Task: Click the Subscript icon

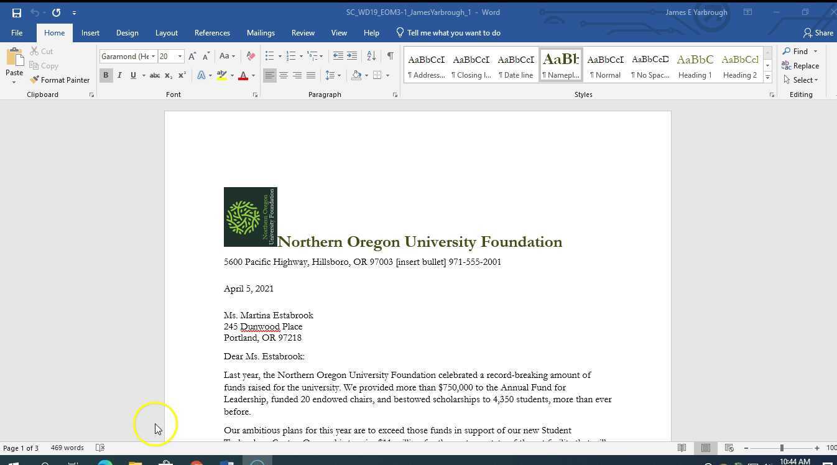Action: 169,76
